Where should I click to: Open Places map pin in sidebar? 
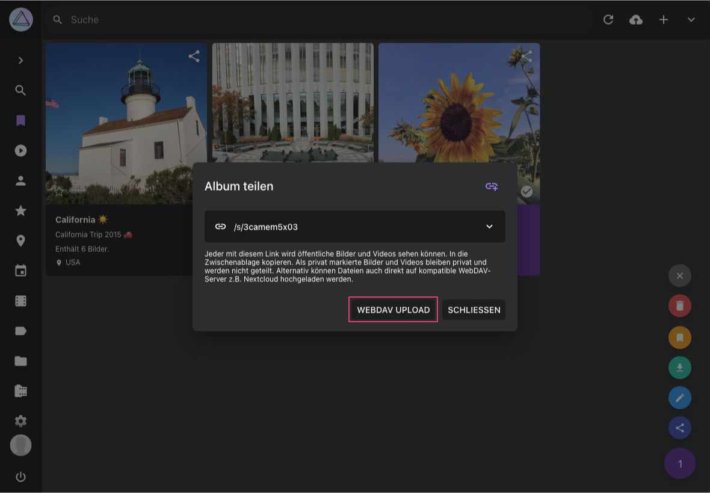click(20, 240)
